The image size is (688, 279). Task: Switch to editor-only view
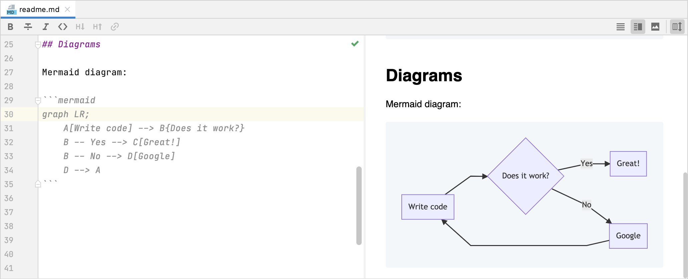621,27
